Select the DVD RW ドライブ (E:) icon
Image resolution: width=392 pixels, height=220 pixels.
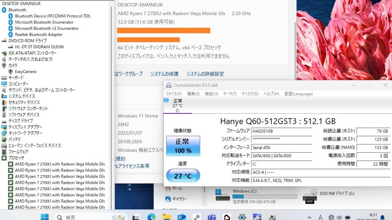(310, 196)
